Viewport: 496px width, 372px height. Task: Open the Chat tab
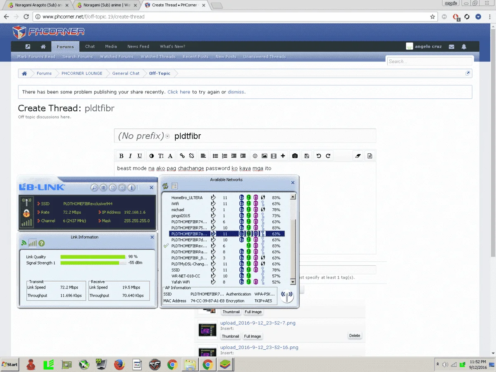(90, 46)
